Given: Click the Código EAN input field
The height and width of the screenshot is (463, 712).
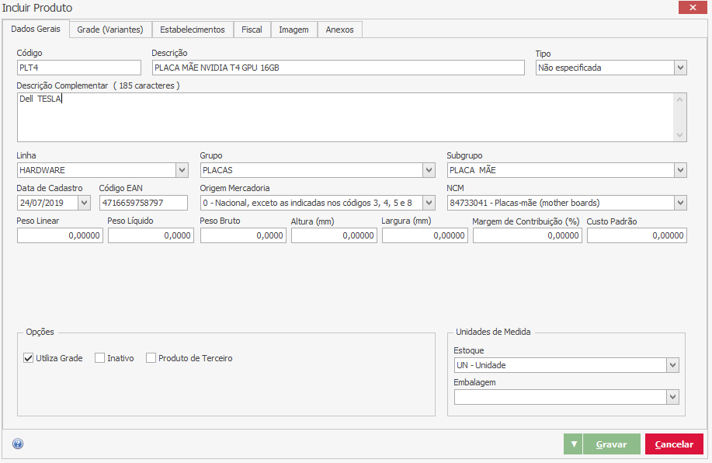Looking at the screenshot, I should click(144, 203).
